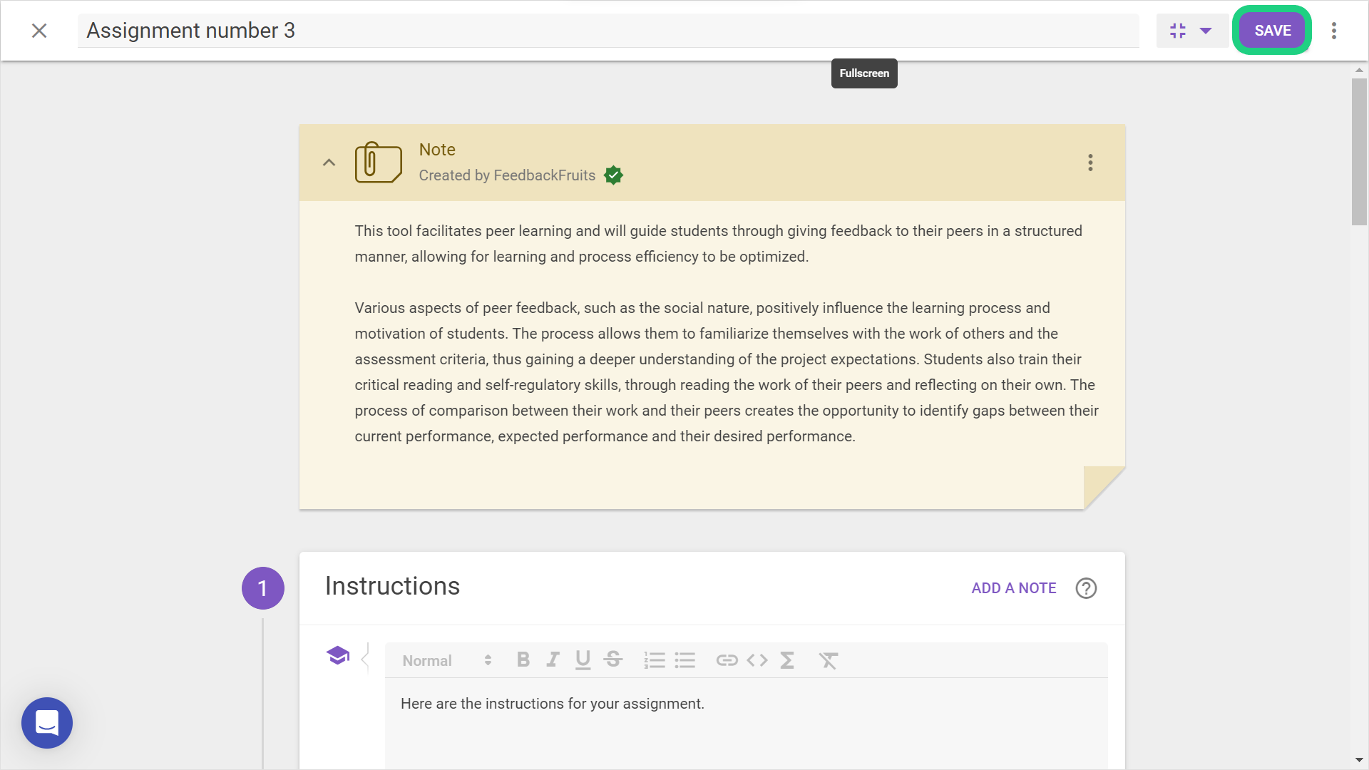Image resolution: width=1369 pixels, height=770 pixels.
Task: Insert a code block
Action: pyautogui.click(x=757, y=660)
